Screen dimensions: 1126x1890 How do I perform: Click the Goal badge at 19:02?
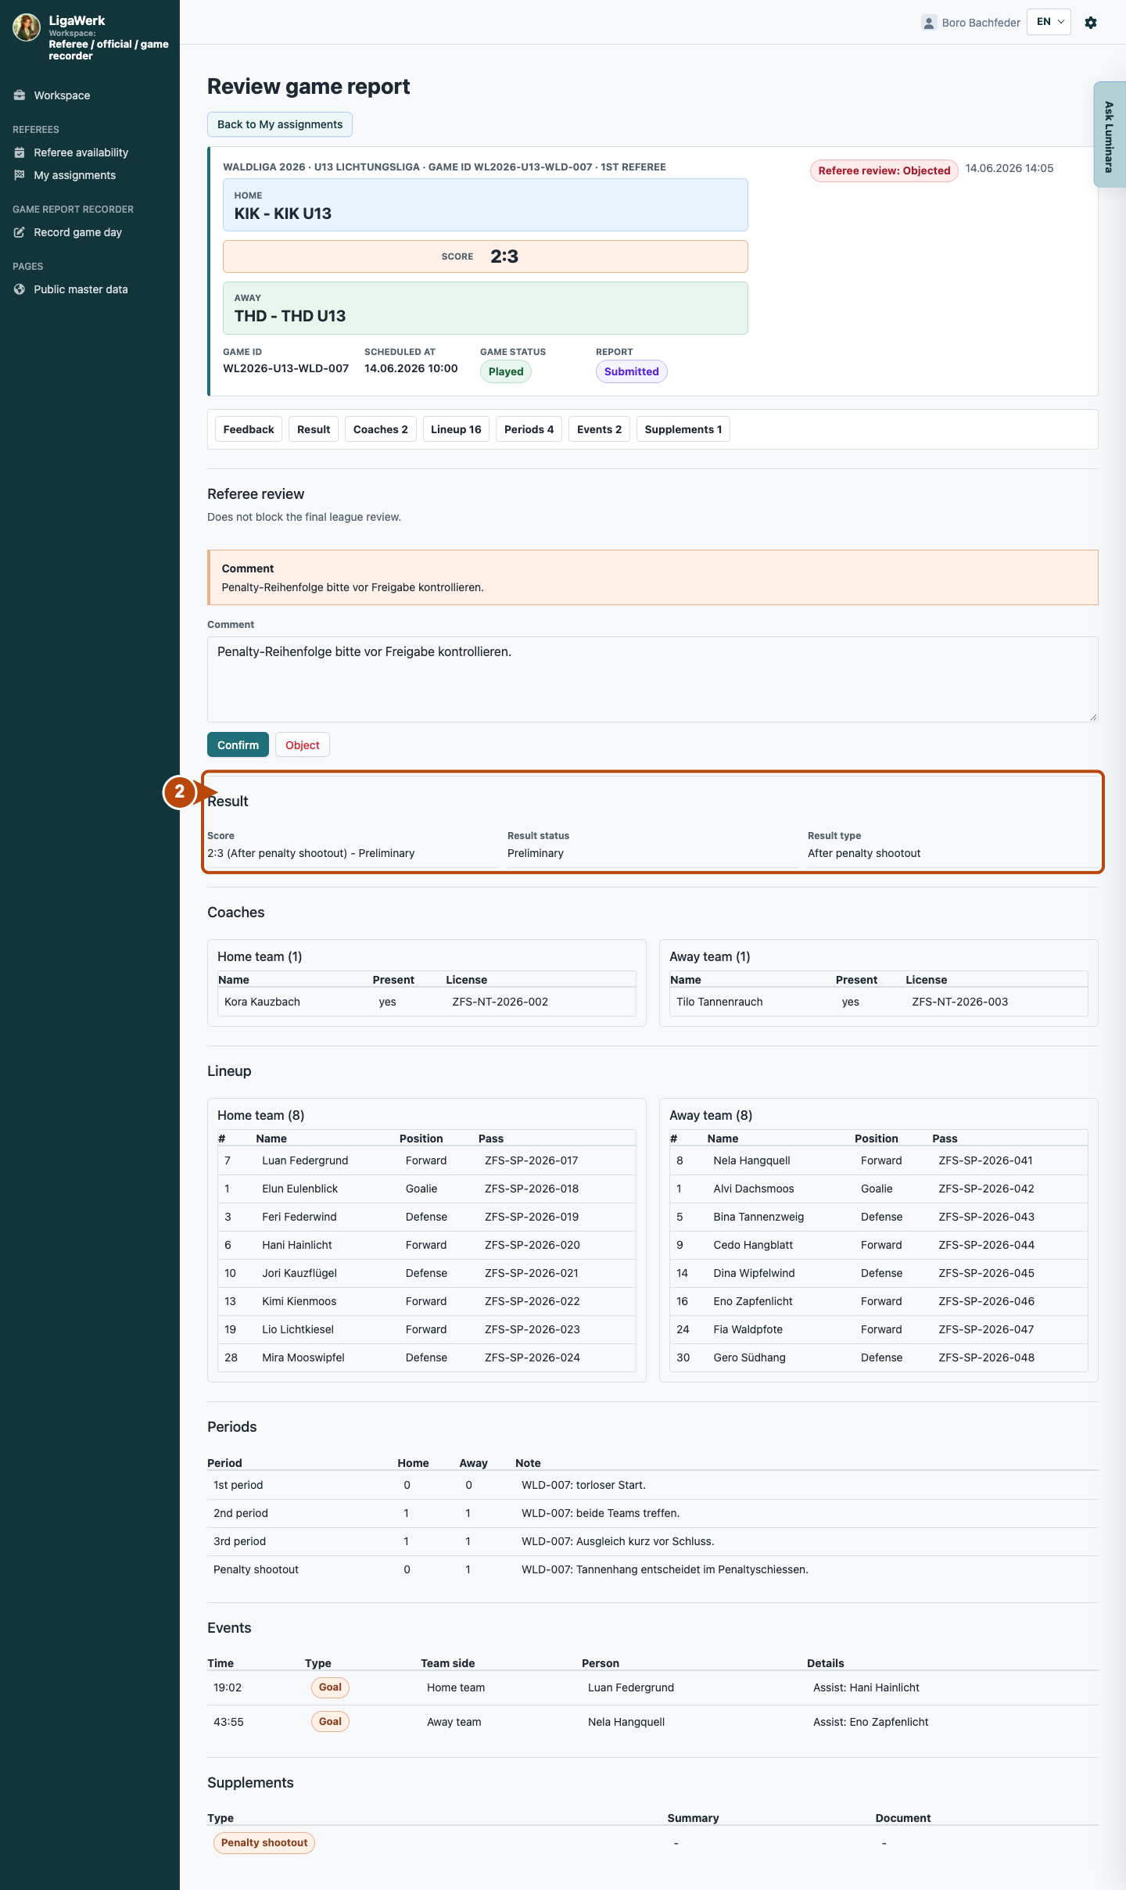[330, 1687]
